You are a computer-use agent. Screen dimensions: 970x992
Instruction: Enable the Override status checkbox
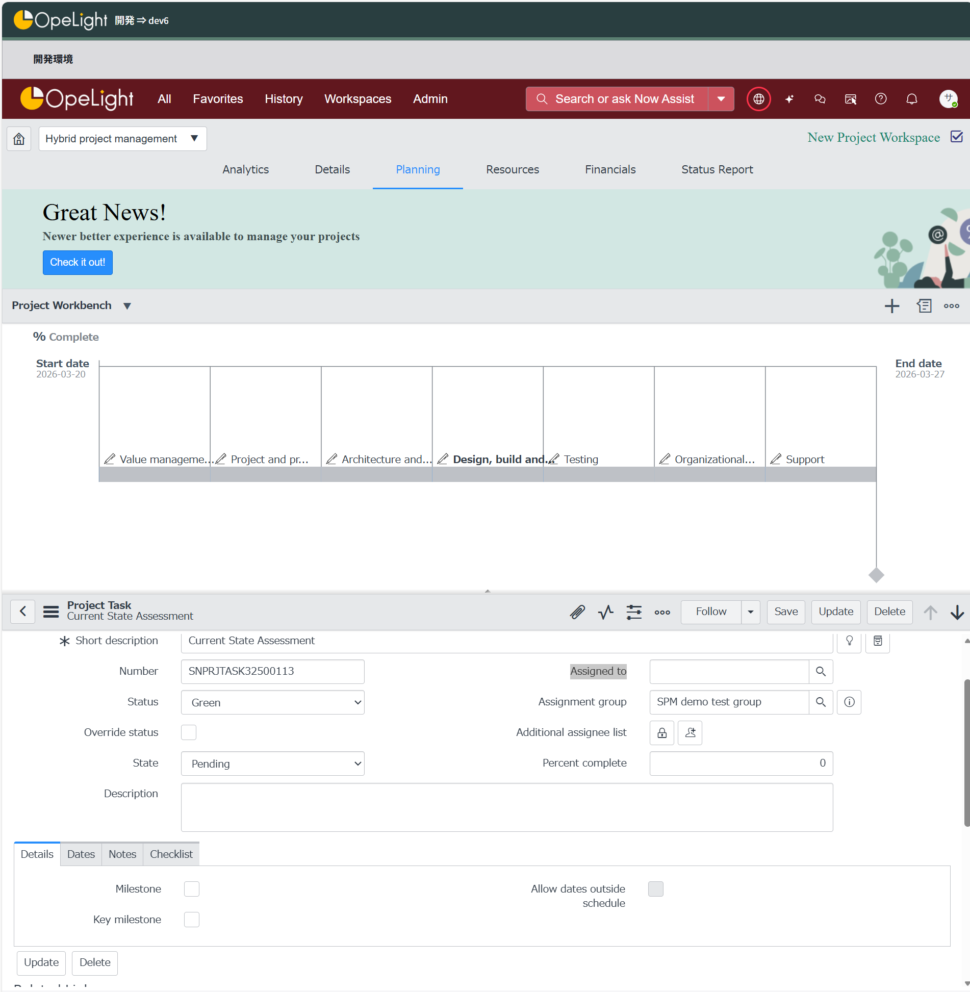point(189,732)
